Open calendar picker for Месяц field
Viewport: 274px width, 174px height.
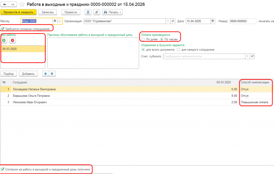coord(55,21)
